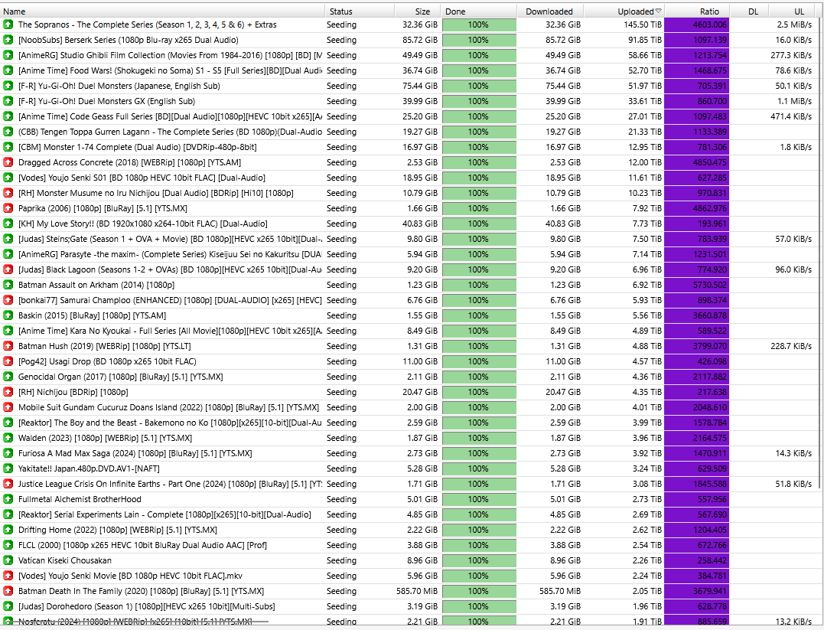Select The Boy and the Beast torrent

click(170, 423)
